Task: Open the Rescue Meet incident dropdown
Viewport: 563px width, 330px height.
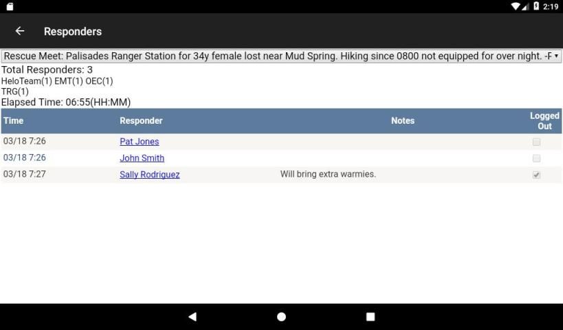Action: pyautogui.click(x=275, y=56)
